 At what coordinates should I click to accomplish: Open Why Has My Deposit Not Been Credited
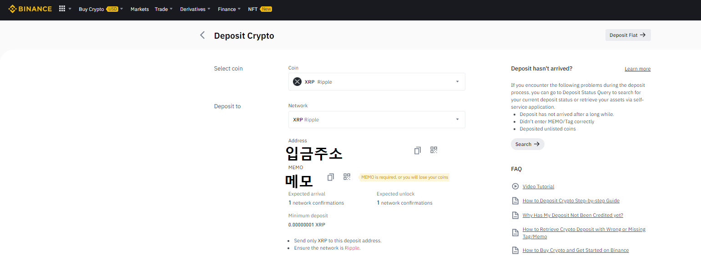click(573, 215)
